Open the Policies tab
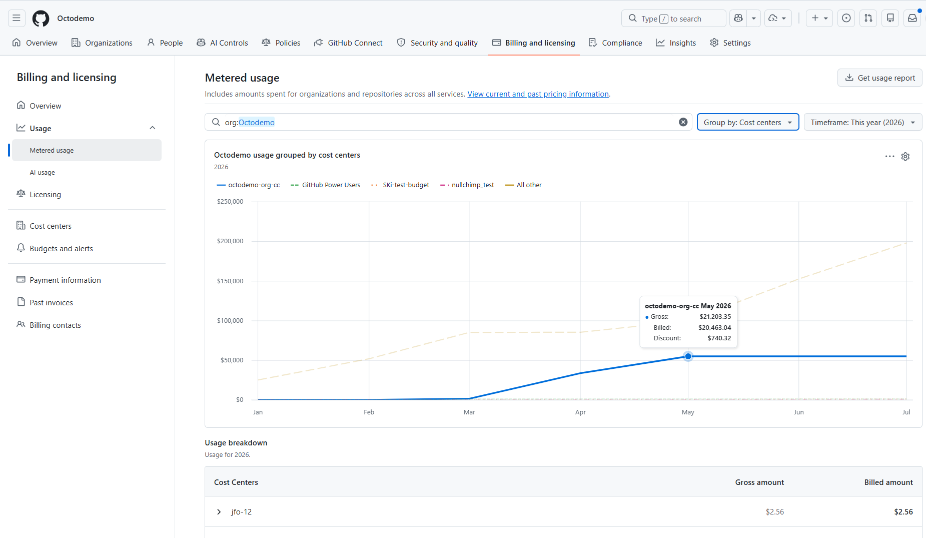 click(x=281, y=43)
